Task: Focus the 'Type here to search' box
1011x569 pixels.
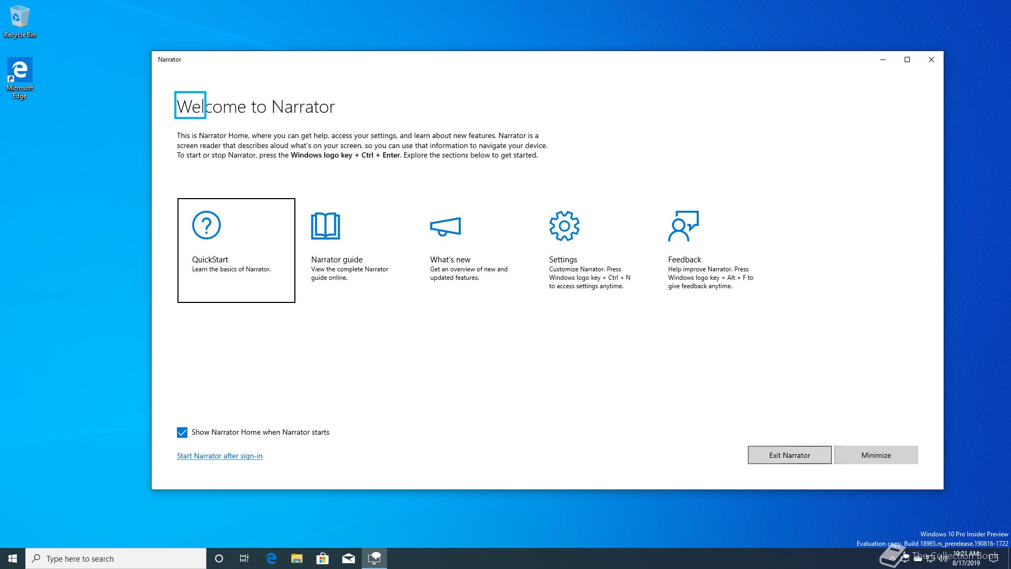Action: [116, 558]
